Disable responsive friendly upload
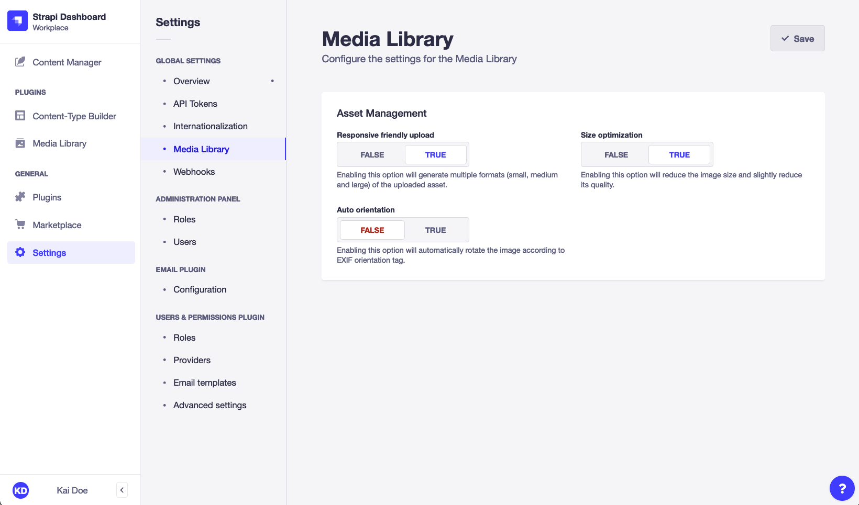Viewport: 859px width, 505px height. tap(371, 154)
